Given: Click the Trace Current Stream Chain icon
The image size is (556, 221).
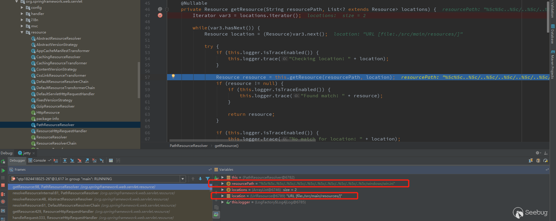Looking at the screenshot, I should tap(118, 160).
